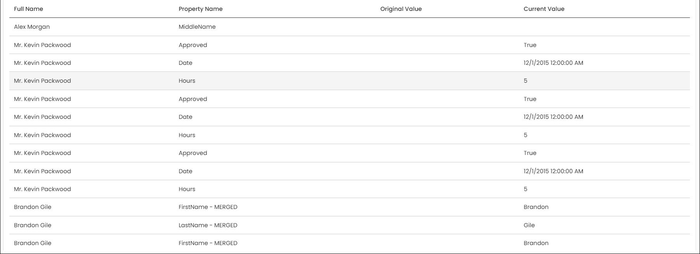Click the Full Name column header
Screen dimensions: 700x254
point(28,9)
